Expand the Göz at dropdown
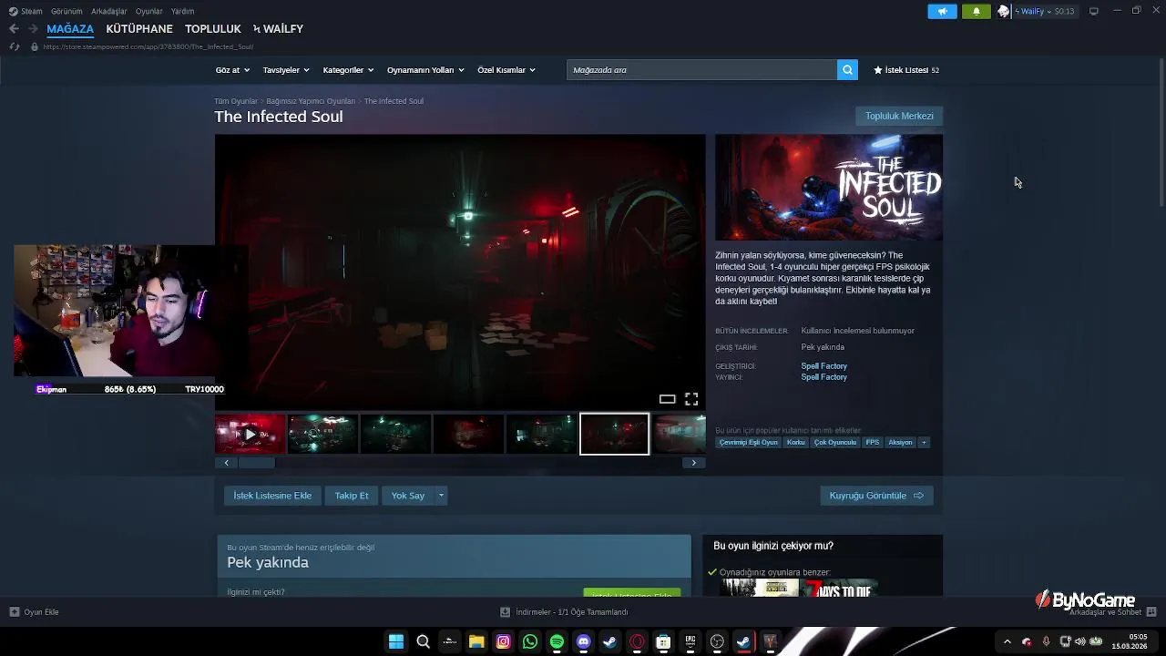Viewport: 1166px width, 656px height. pyautogui.click(x=232, y=70)
